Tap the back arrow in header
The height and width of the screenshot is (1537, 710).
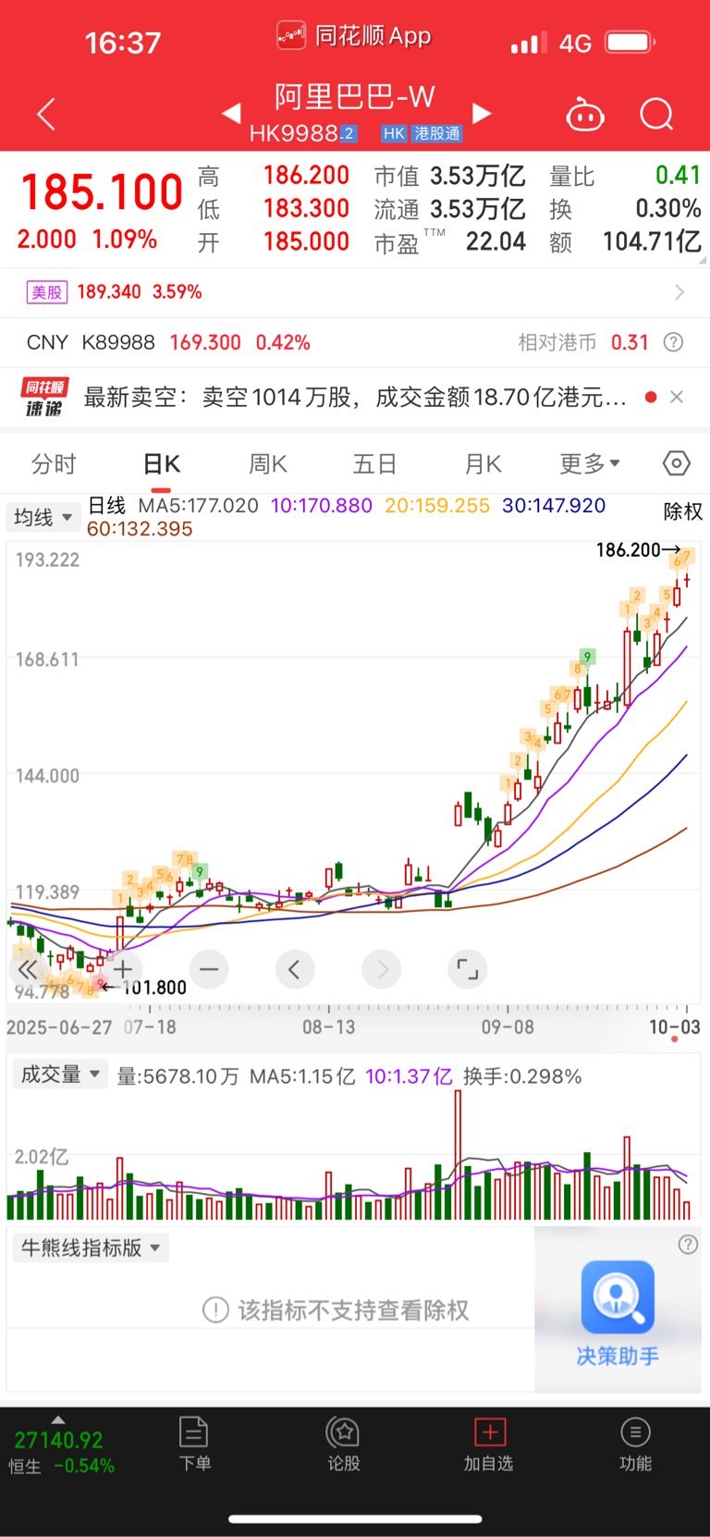(46, 114)
